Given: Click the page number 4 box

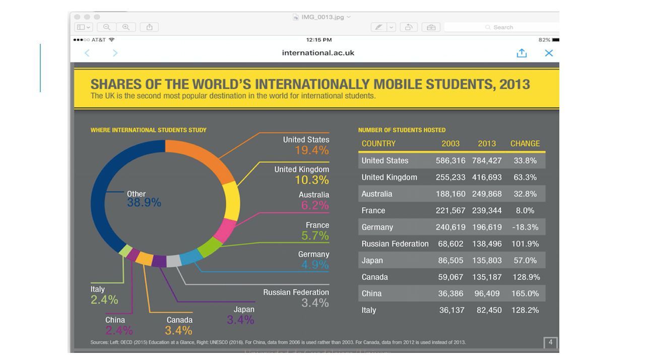Looking at the screenshot, I should 550,342.
